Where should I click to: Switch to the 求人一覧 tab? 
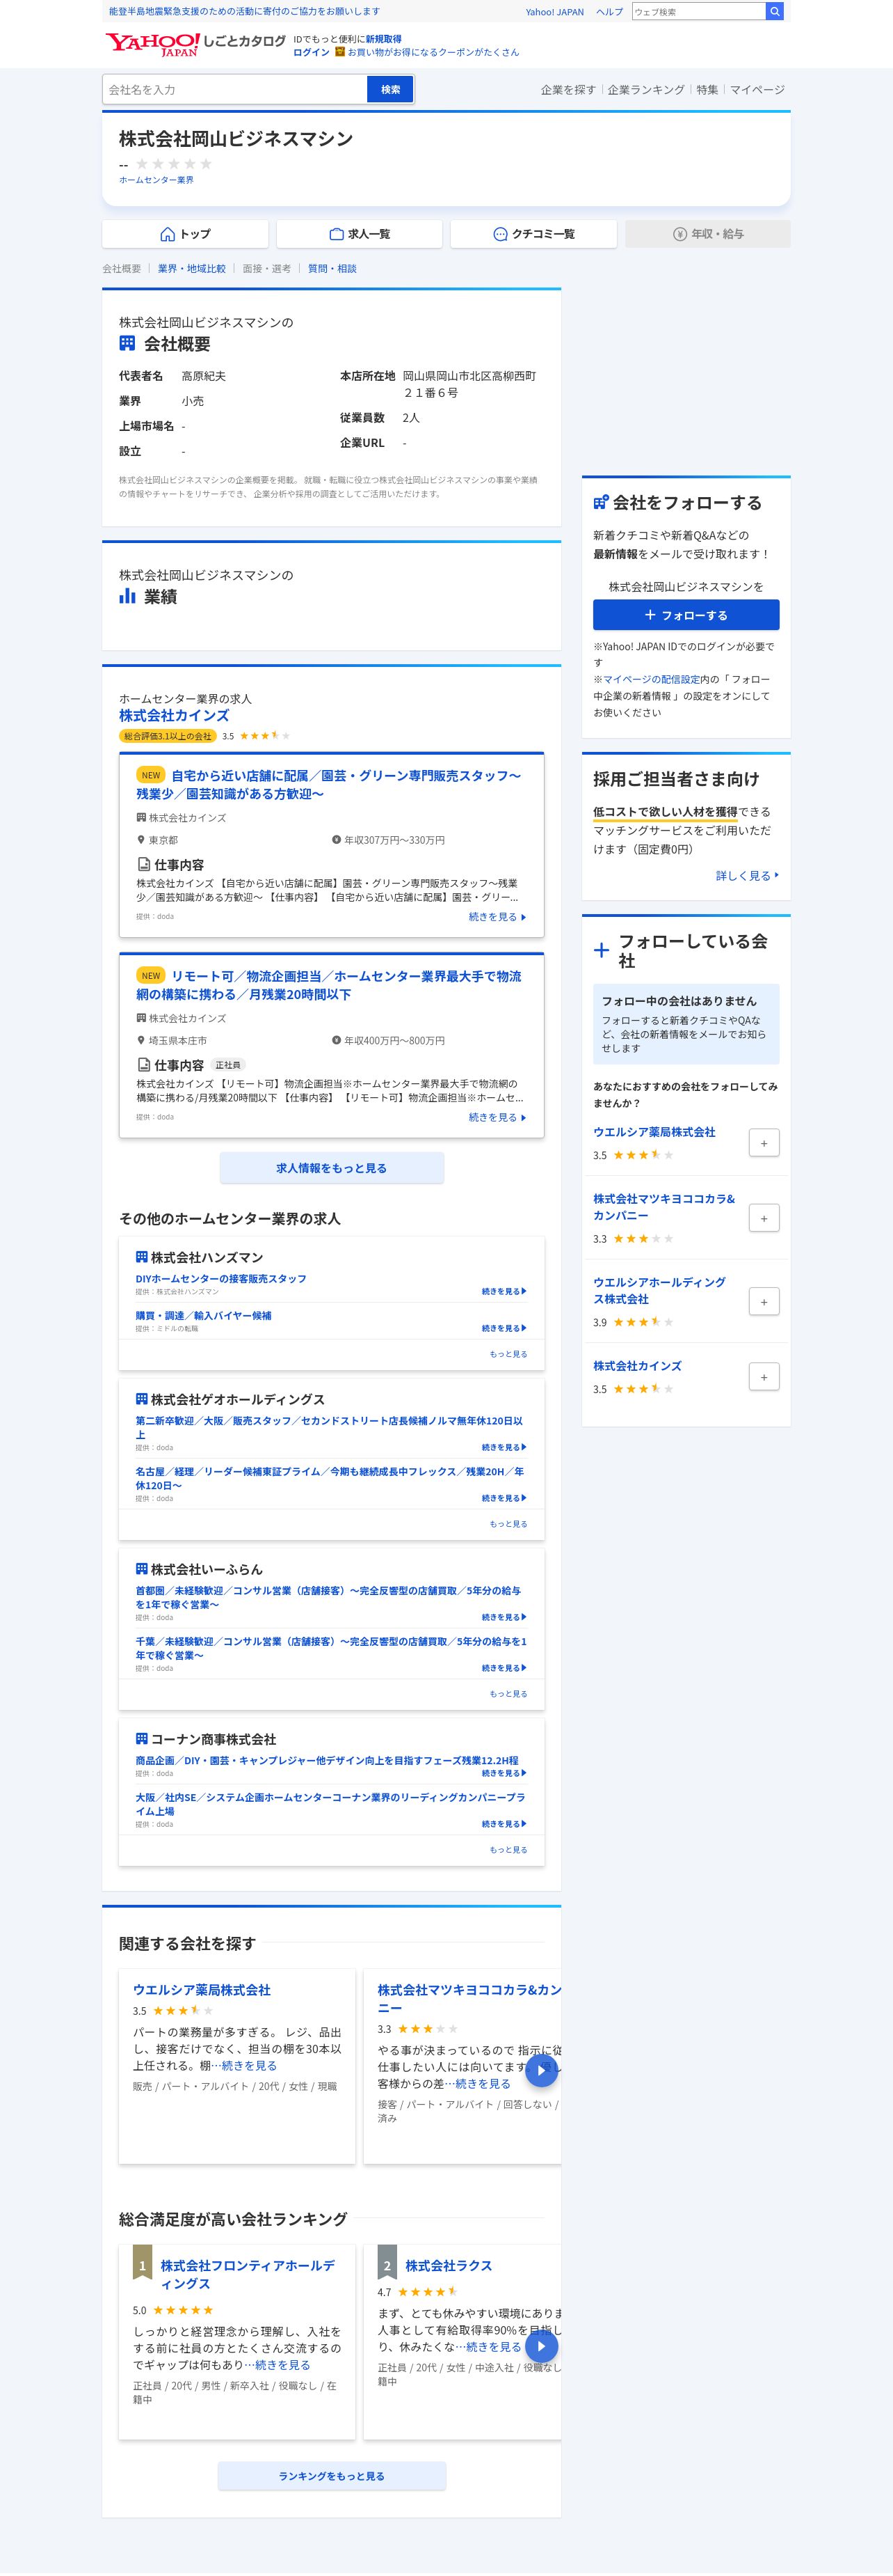point(359,234)
